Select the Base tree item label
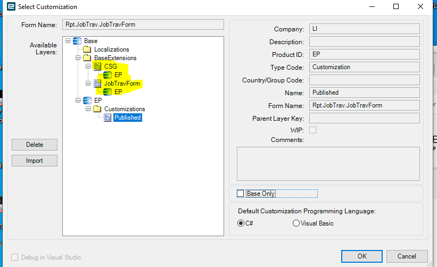 pos(91,41)
